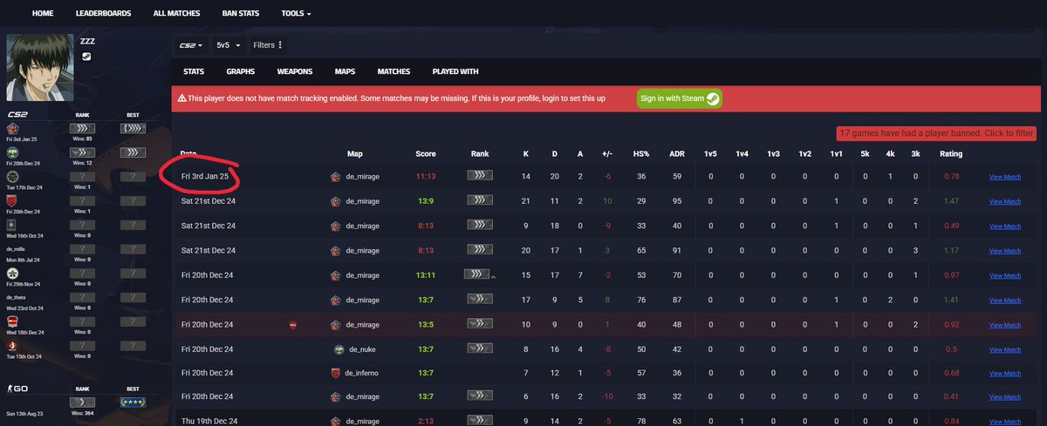1047x426 pixels.
Task: Expand the TOOLS menu in the top navigation
Action: 296,14
